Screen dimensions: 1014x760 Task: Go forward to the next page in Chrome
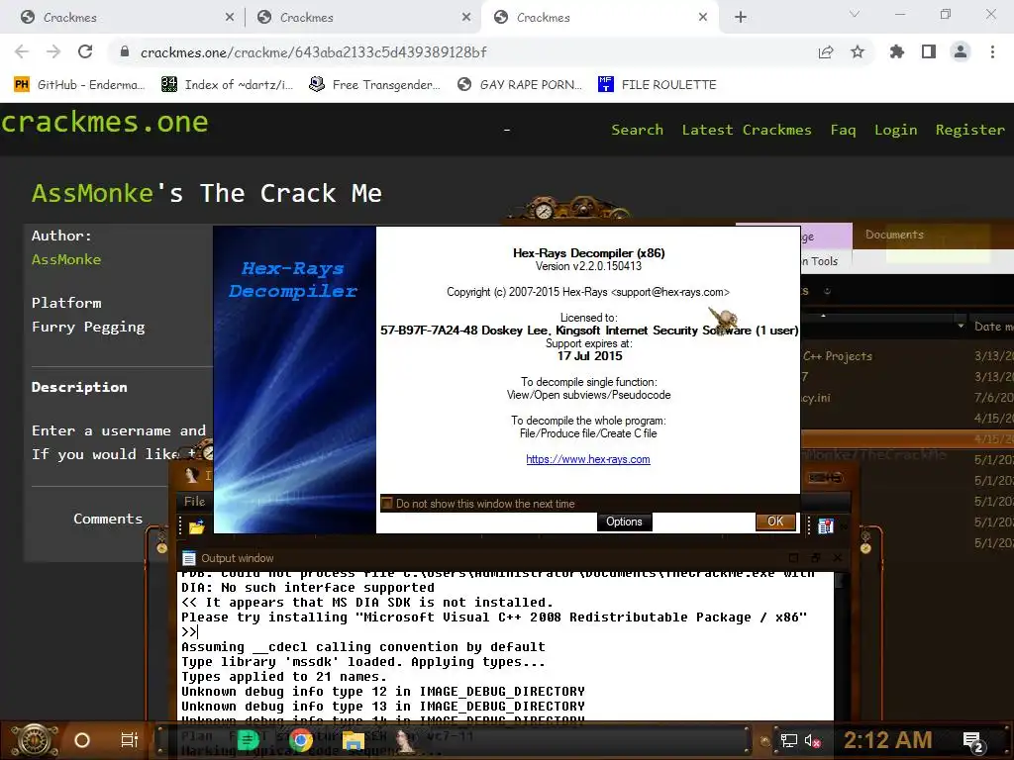[53, 51]
